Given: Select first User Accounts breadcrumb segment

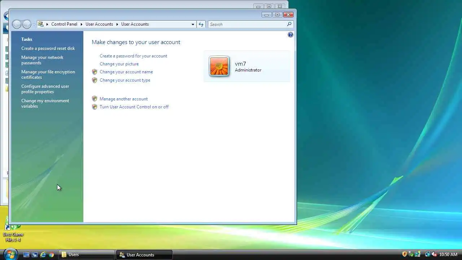Looking at the screenshot, I should [99, 24].
